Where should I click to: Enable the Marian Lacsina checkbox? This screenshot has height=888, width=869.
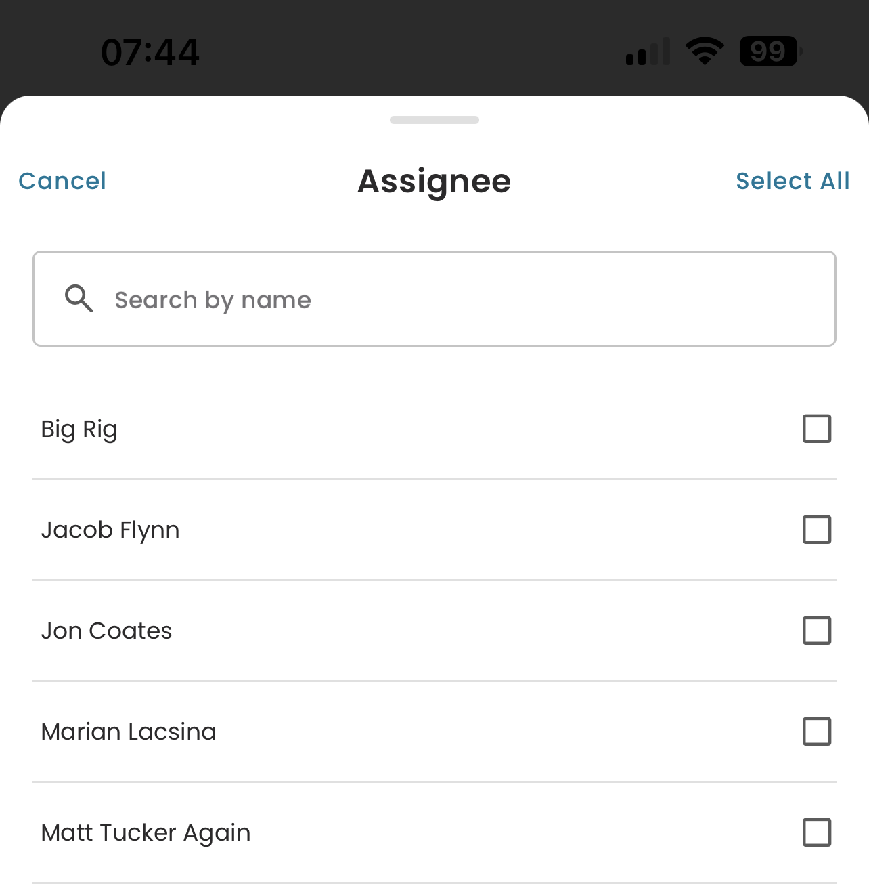tap(817, 732)
